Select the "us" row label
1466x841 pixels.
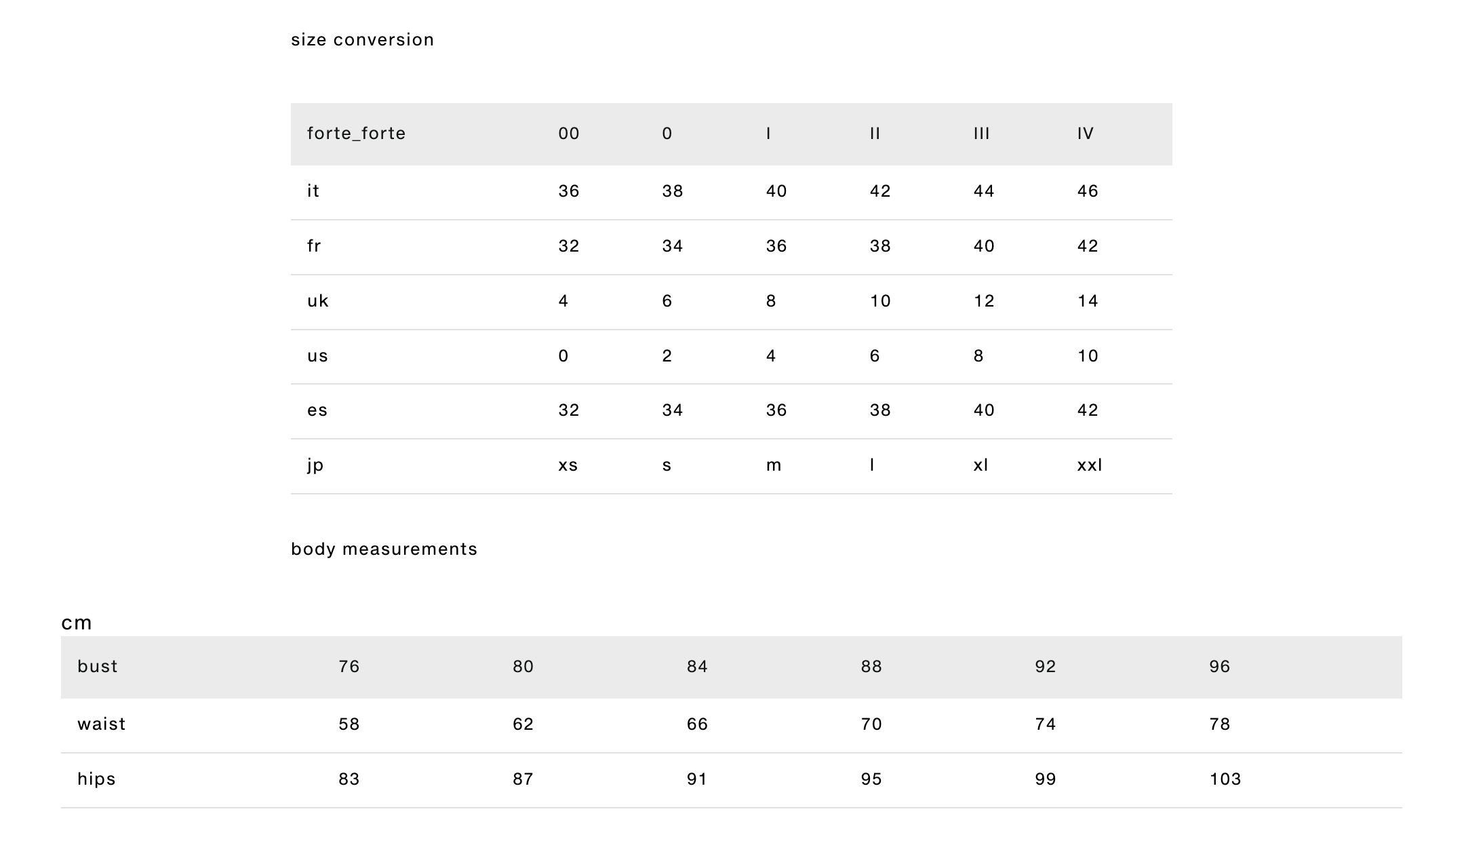(317, 356)
